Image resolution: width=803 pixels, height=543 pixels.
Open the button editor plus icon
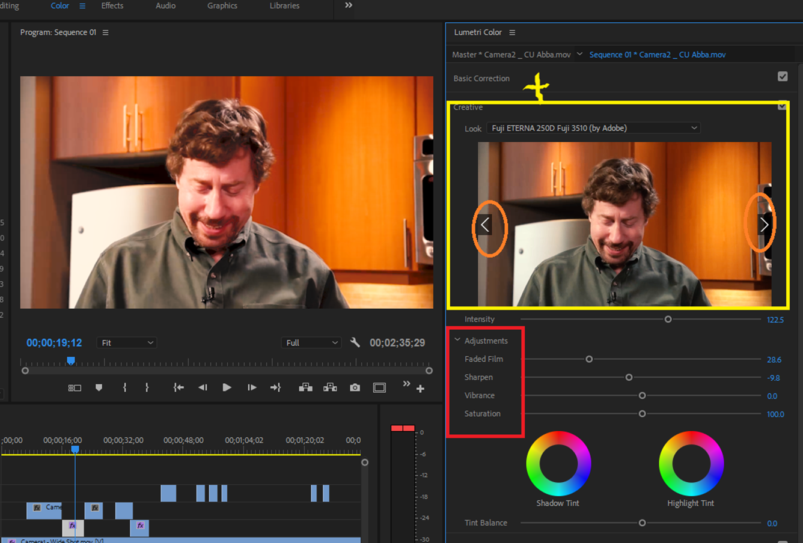[x=420, y=389]
